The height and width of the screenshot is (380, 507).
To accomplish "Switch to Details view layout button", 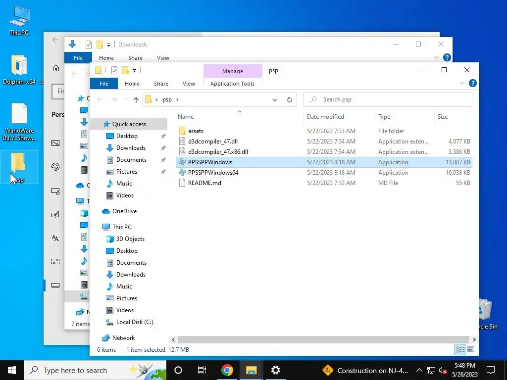I will point(460,350).
